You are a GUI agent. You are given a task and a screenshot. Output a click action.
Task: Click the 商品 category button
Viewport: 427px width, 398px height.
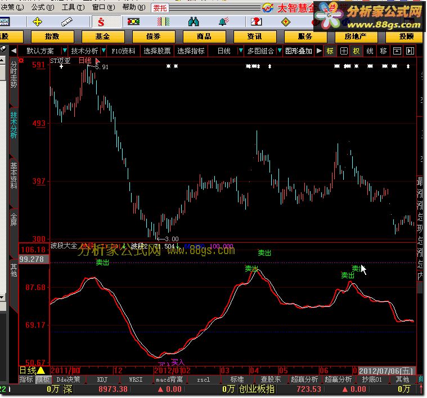pyautogui.click(x=204, y=37)
